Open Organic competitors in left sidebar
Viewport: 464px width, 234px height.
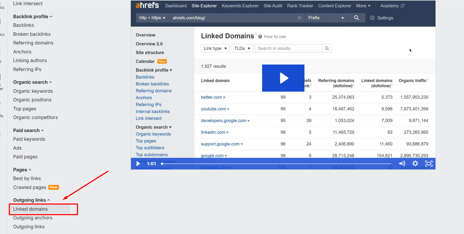35,117
